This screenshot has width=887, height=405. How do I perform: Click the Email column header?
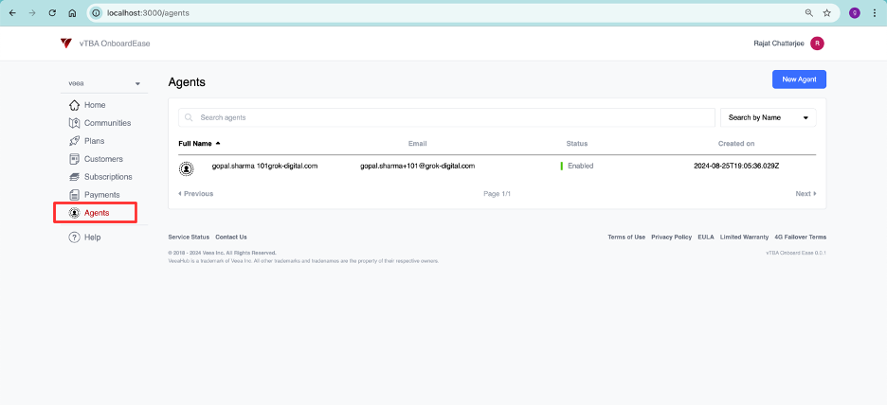[418, 144]
